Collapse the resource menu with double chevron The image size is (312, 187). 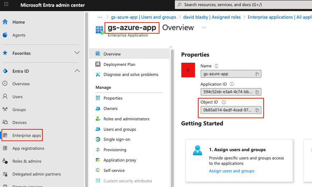[171, 47]
